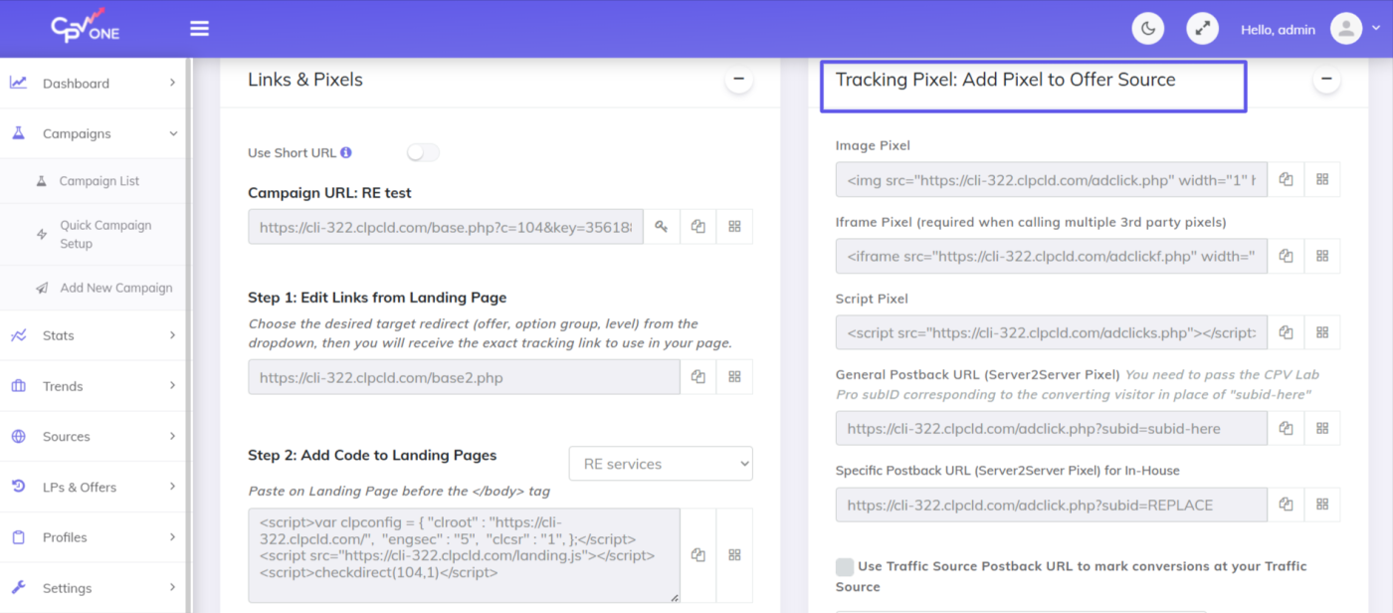Image resolution: width=1393 pixels, height=613 pixels.
Task: Open the RE services dropdown
Action: click(x=661, y=464)
